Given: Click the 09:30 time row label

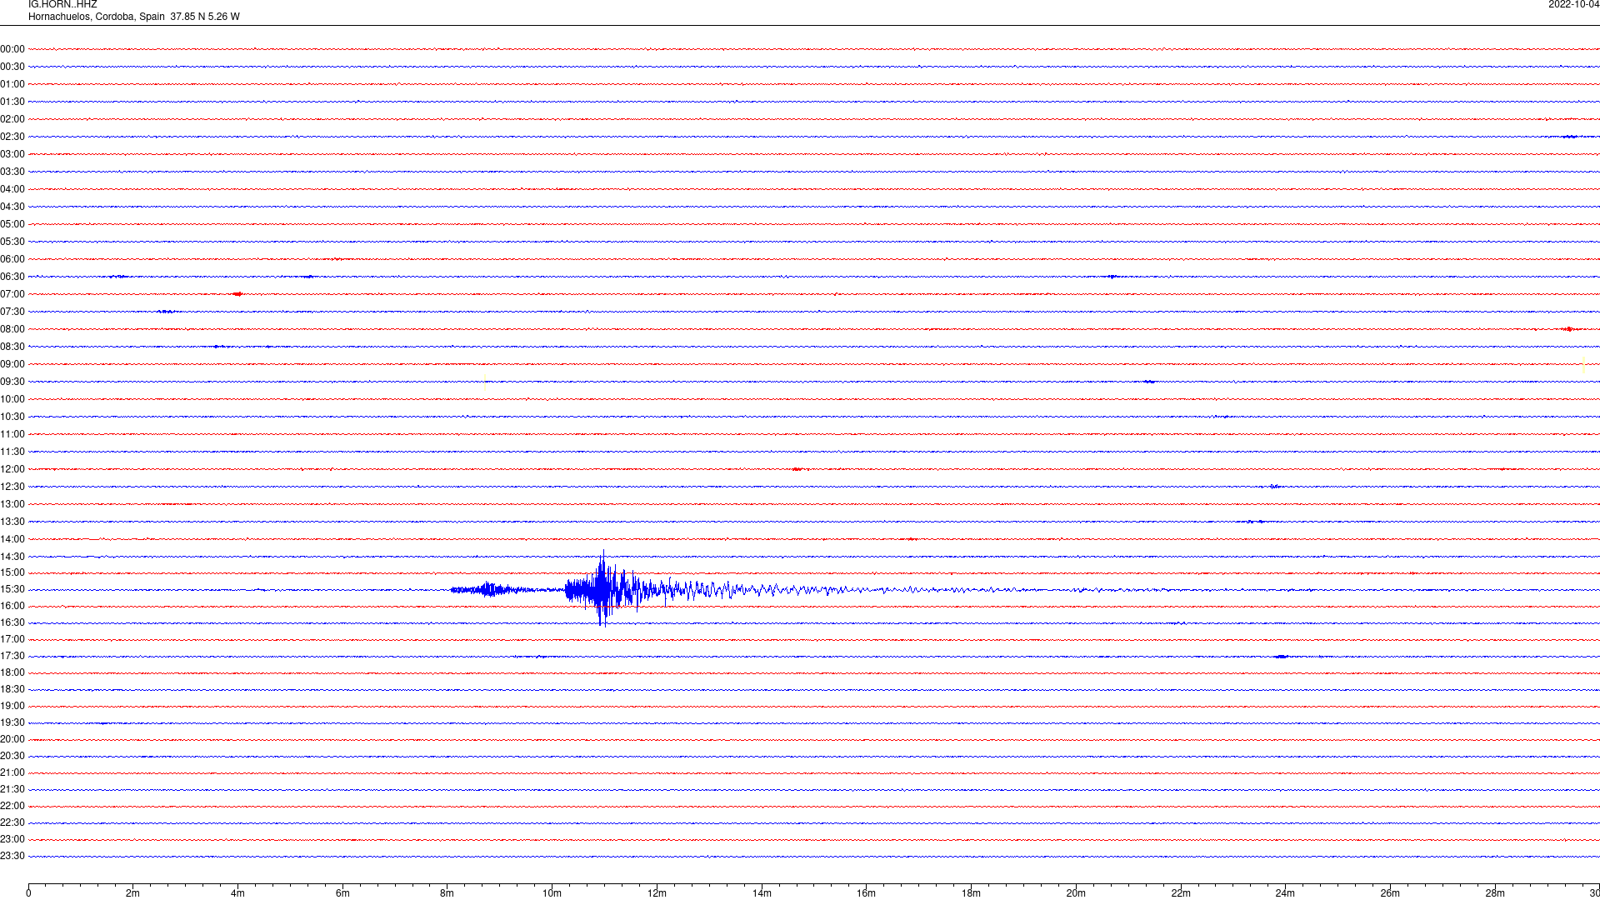Looking at the screenshot, I should (12, 382).
